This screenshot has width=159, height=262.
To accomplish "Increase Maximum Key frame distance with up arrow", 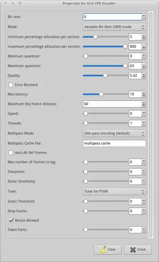I will (144, 102).
